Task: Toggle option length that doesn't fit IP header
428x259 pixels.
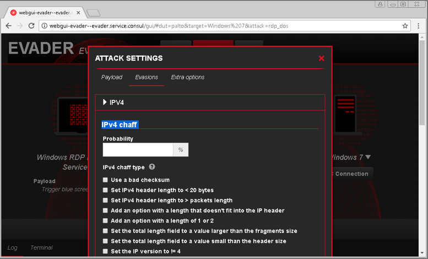Action: coord(105,211)
